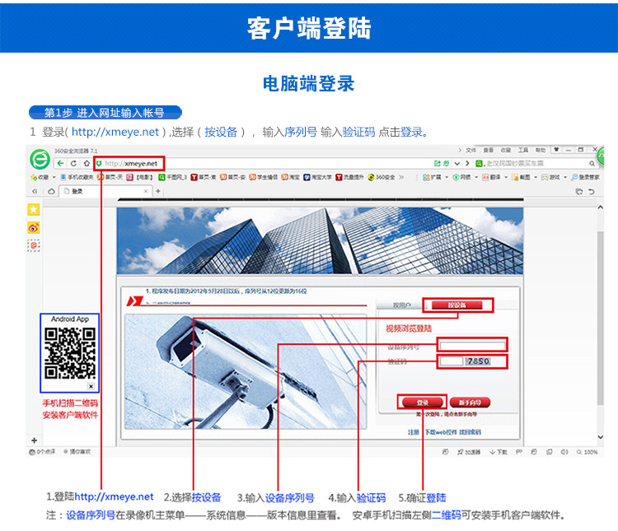Open the 帮助 menu
This screenshot has height=531, width=618.
pyautogui.click(x=541, y=150)
